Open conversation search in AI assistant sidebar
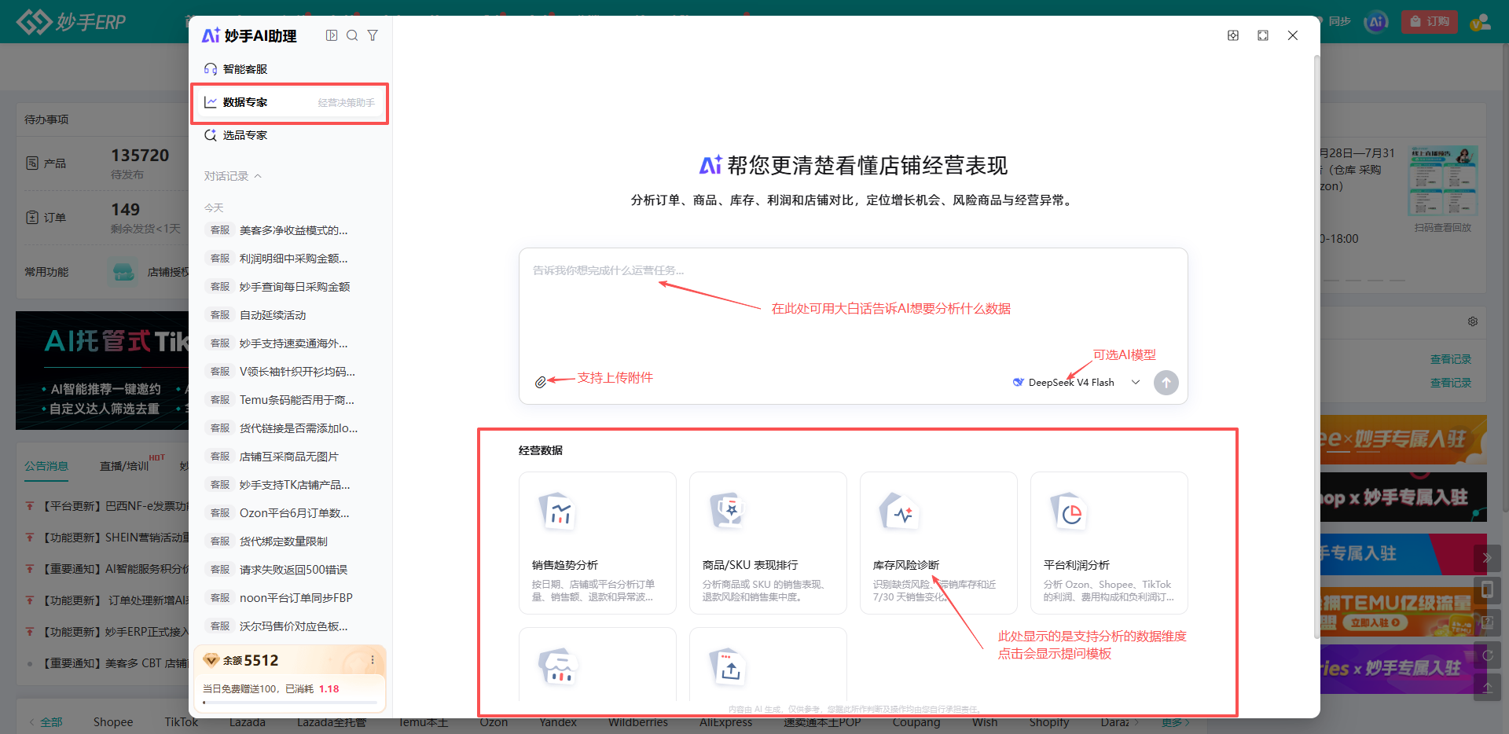Viewport: 1509px width, 734px height. click(352, 35)
